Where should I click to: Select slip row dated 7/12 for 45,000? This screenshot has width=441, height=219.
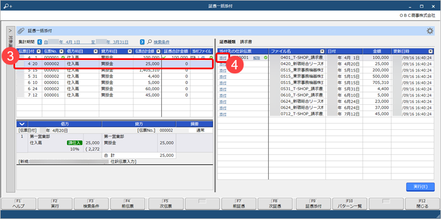click(114, 95)
